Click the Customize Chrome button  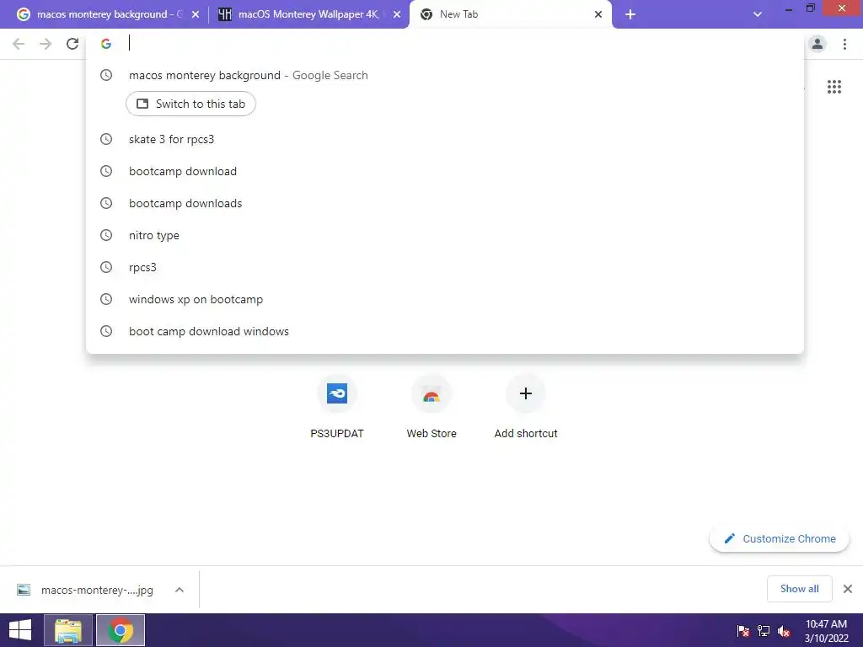[x=780, y=538]
